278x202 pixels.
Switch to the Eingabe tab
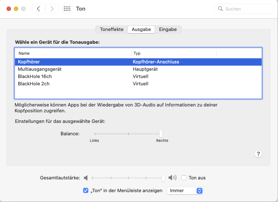coord(168,30)
